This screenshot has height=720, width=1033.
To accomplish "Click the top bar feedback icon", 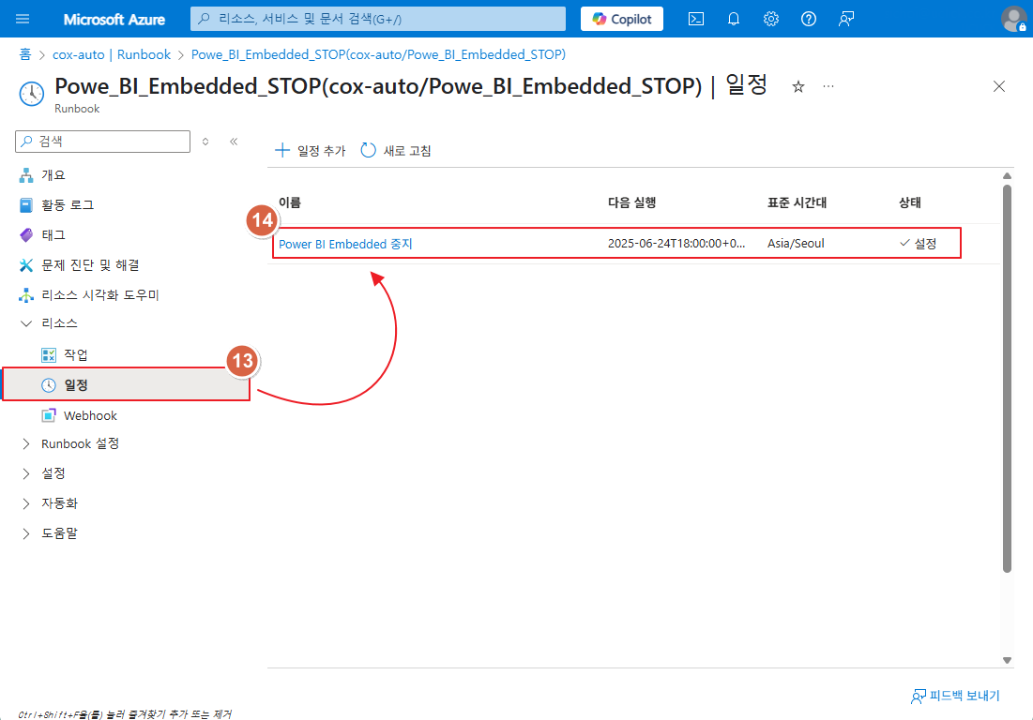I will (x=846, y=19).
